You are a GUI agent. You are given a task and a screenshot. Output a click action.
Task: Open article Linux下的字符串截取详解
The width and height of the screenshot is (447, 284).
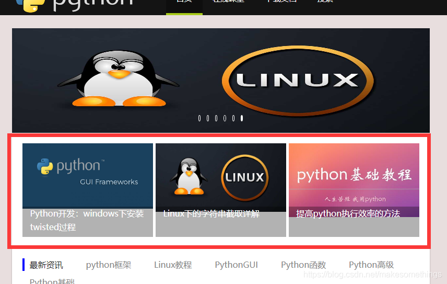pos(211,213)
